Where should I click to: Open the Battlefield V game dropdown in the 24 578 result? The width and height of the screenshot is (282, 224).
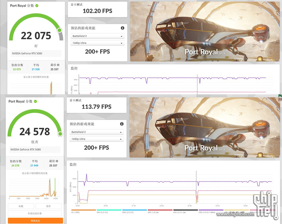pyautogui.click(x=96, y=132)
